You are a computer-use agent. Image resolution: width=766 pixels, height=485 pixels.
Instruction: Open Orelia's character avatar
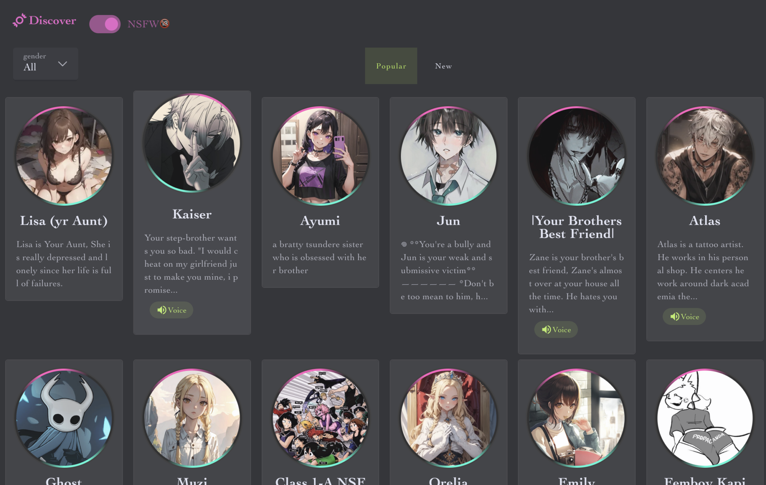448,418
